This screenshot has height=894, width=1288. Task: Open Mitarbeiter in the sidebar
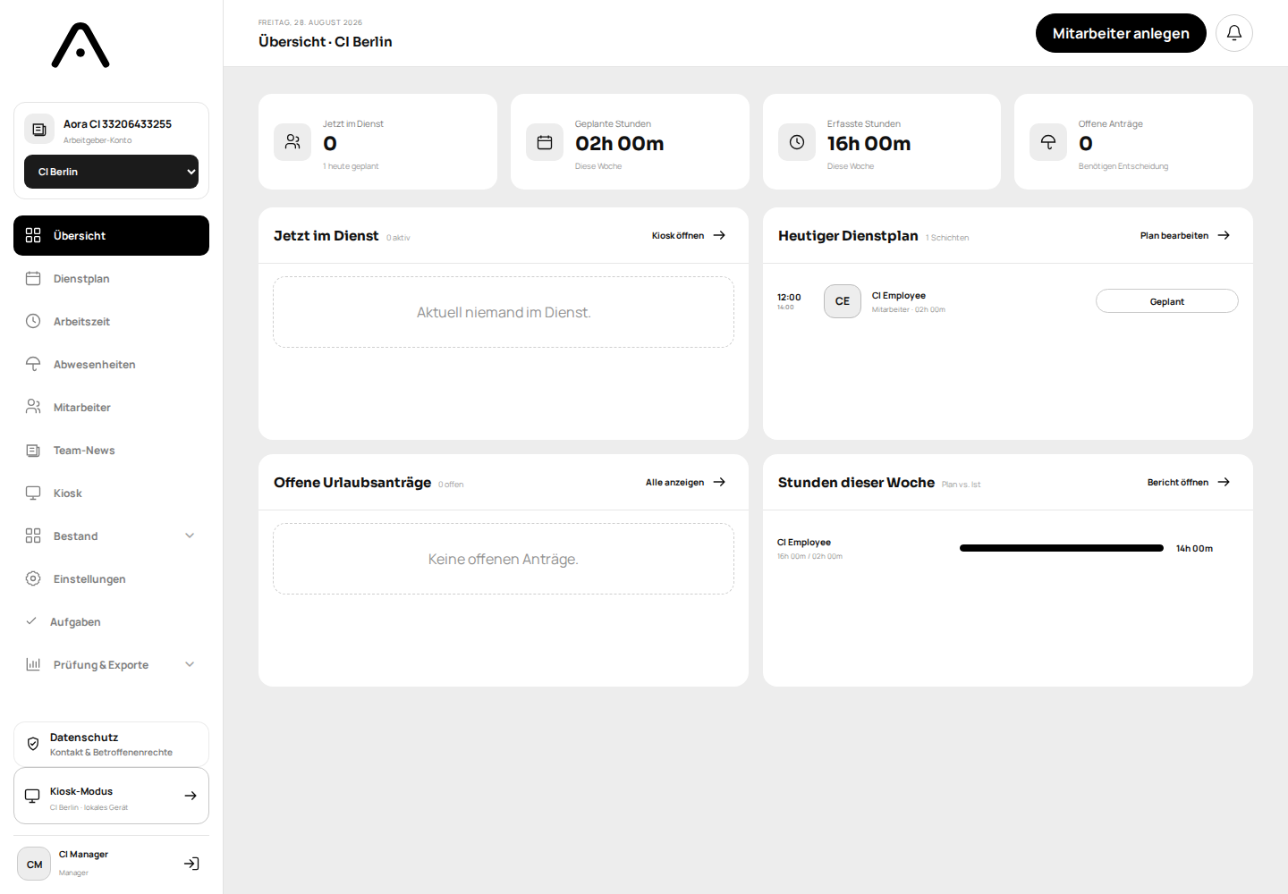111,407
